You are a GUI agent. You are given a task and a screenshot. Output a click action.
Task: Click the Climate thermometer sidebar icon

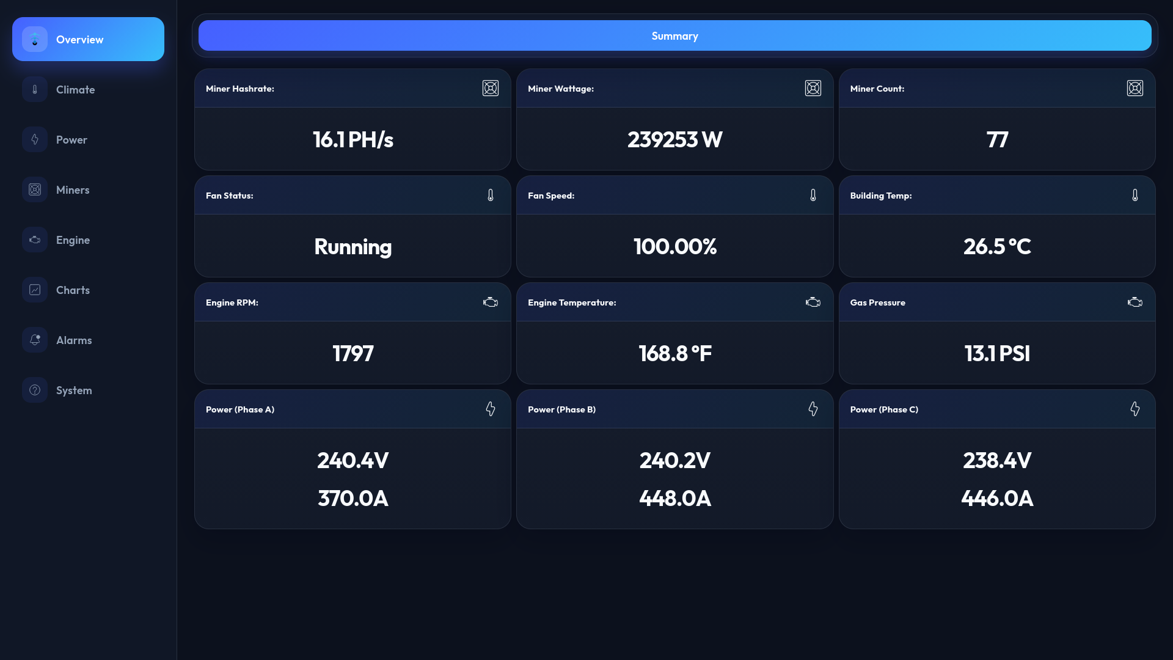click(x=35, y=89)
